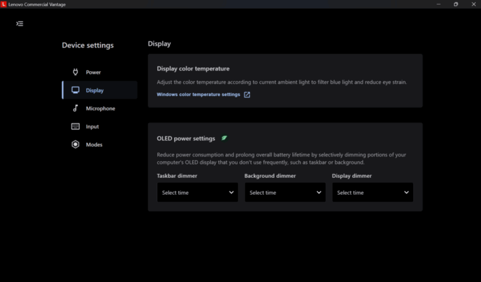This screenshot has width=481, height=282.
Task: Minimize the Lenovo Commercial Vantage window
Action: point(439,4)
